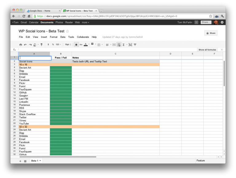The height and width of the screenshot is (178, 236).
Task: Open the clipboard options dropdown arrow
Action: (38, 45)
